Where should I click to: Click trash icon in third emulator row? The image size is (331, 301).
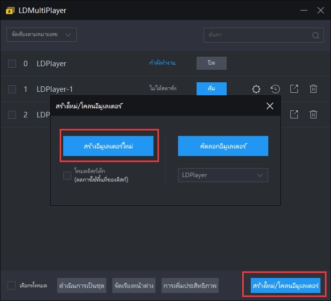pyautogui.click(x=313, y=114)
